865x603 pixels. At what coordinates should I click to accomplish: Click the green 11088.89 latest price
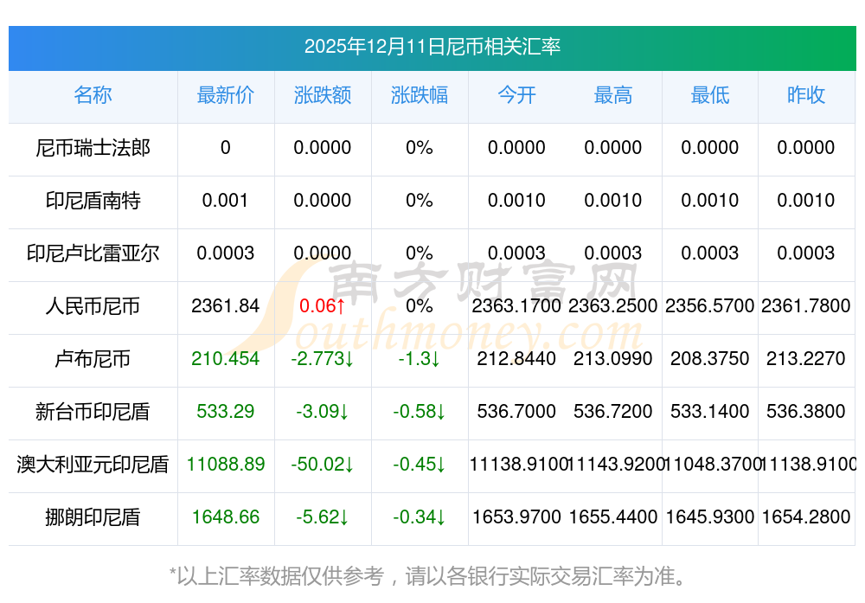[x=225, y=465]
